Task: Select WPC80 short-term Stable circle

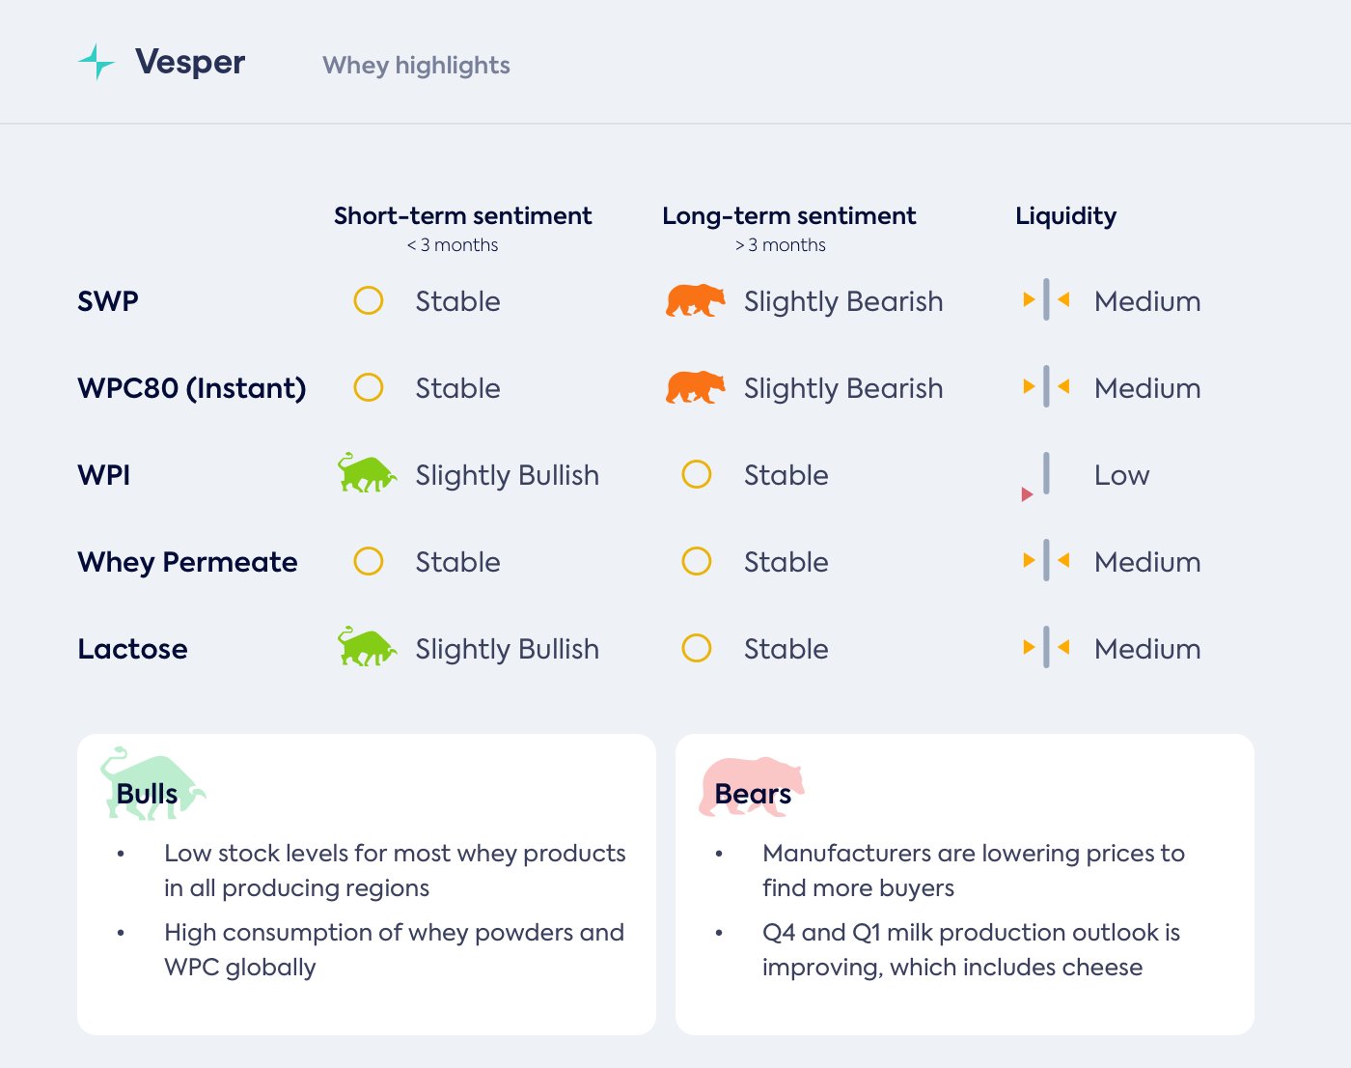Action: coord(369,388)
